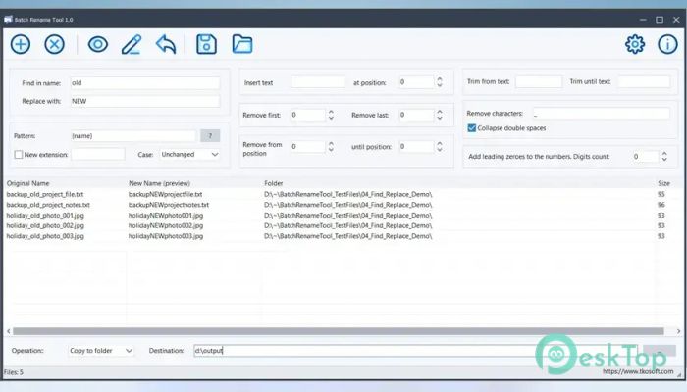The width and height of the screenshot is (687, 392).
Task: Click the Trim until text field
Action: tap(644, 81)
